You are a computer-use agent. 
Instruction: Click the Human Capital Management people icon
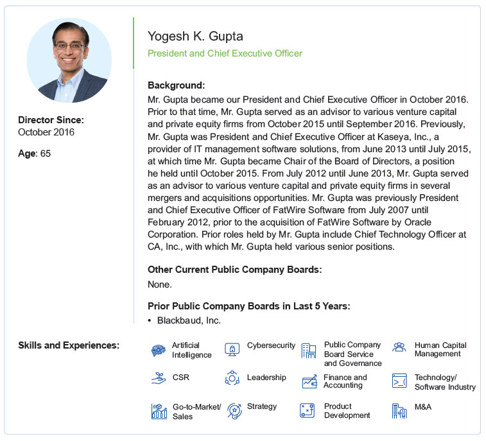tap(399, 349)
